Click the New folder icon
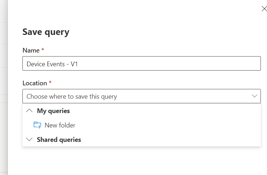 pyautogui.click(x=37, y=125)
